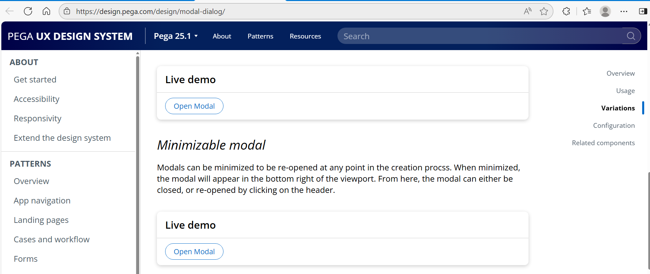Open the Patterns navigation menu
The image size is (650, 274).
pyautogui.click(x=260, y=36)
